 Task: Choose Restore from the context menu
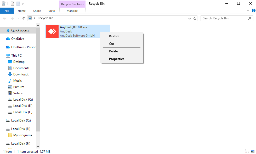(122, 36)
